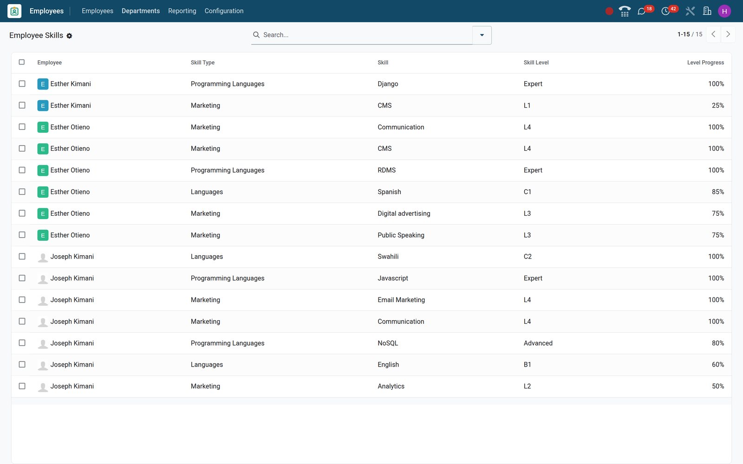
Task: Click the Digital advertising skill cell
Action: coord(404,213)
